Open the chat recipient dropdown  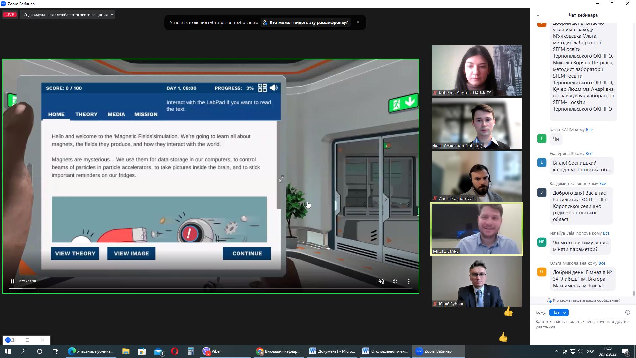559,312
